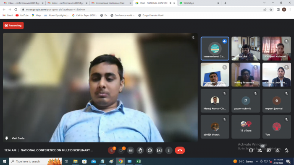Turn on captions
The height and width of the screenshot is (165, 294).
[x=131, y=150]
